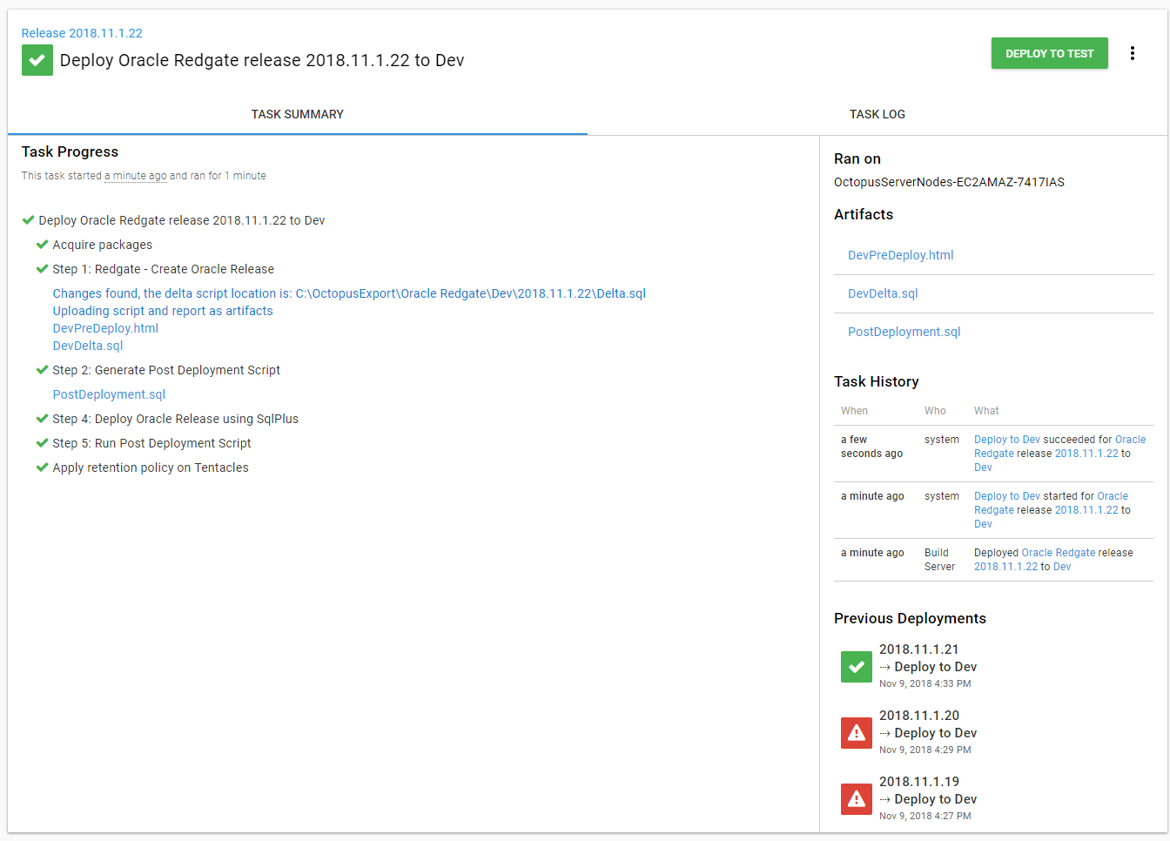Open DevPreDeploy.html in the Artifacts panel

coord(900,255)
